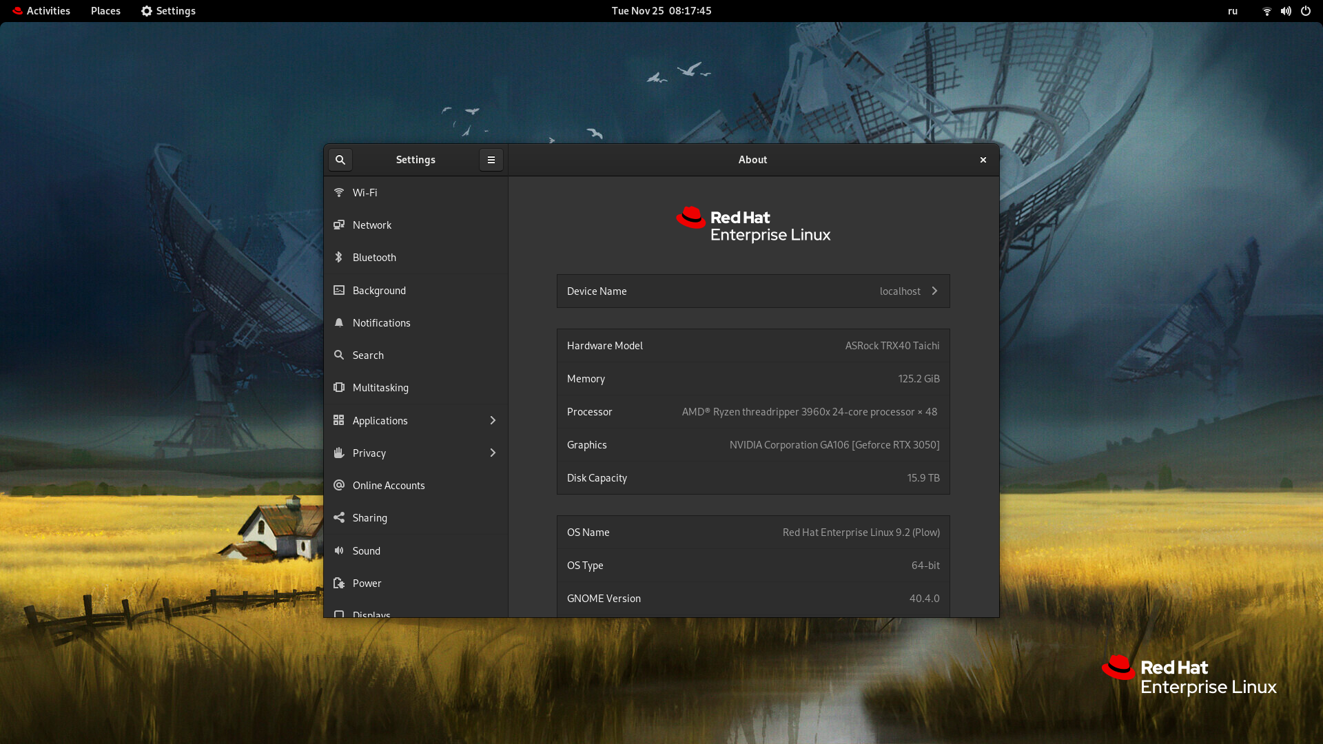Open the Sound settings panel
1323x744 pixels.
[367, 551]
